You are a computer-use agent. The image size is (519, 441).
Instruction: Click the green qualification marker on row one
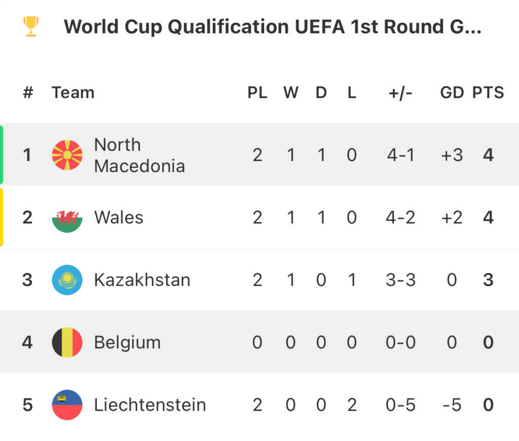[x=2, y=155]
